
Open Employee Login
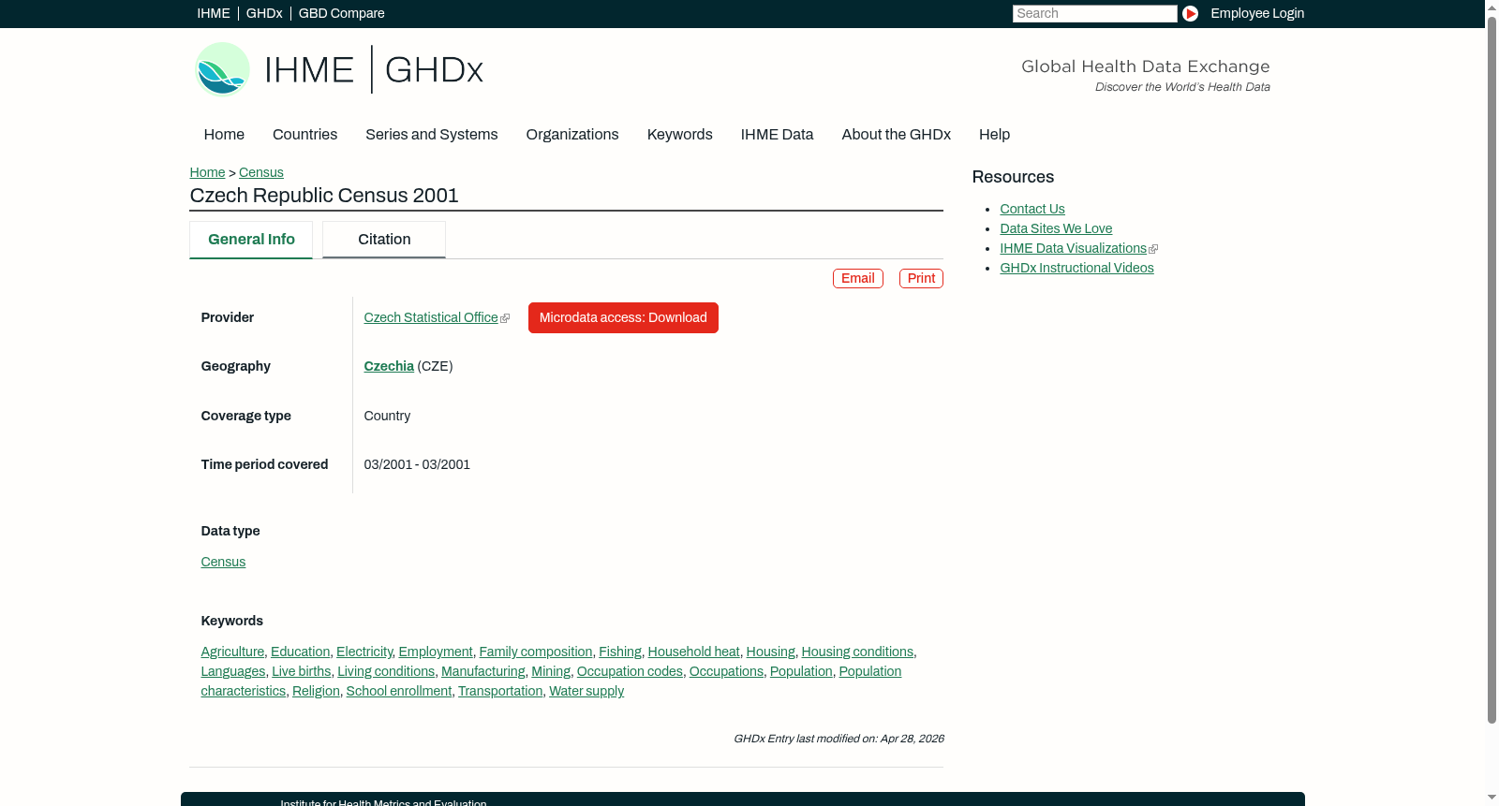tap(1257, 13)
